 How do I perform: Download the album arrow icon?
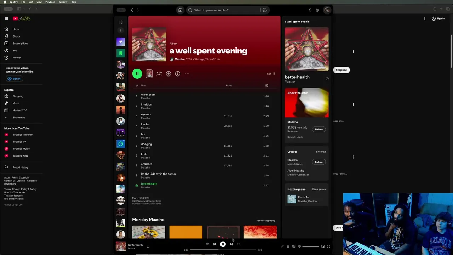pyautogui.click(x=178, y=74)
